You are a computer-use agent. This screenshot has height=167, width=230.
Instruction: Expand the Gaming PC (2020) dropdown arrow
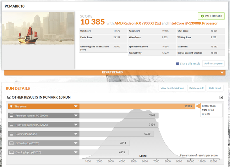(76, 134)
